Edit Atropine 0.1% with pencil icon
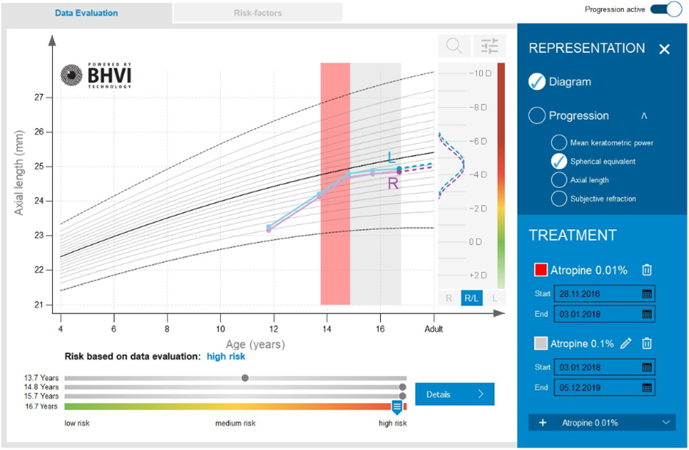The image size is (689, 450). 626,344
